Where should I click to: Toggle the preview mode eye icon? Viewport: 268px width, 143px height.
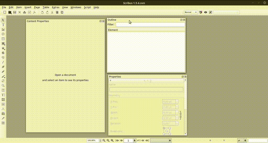(206, 12)
